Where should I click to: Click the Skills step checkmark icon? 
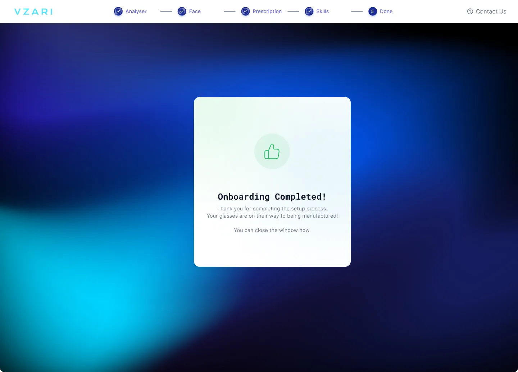309,11
